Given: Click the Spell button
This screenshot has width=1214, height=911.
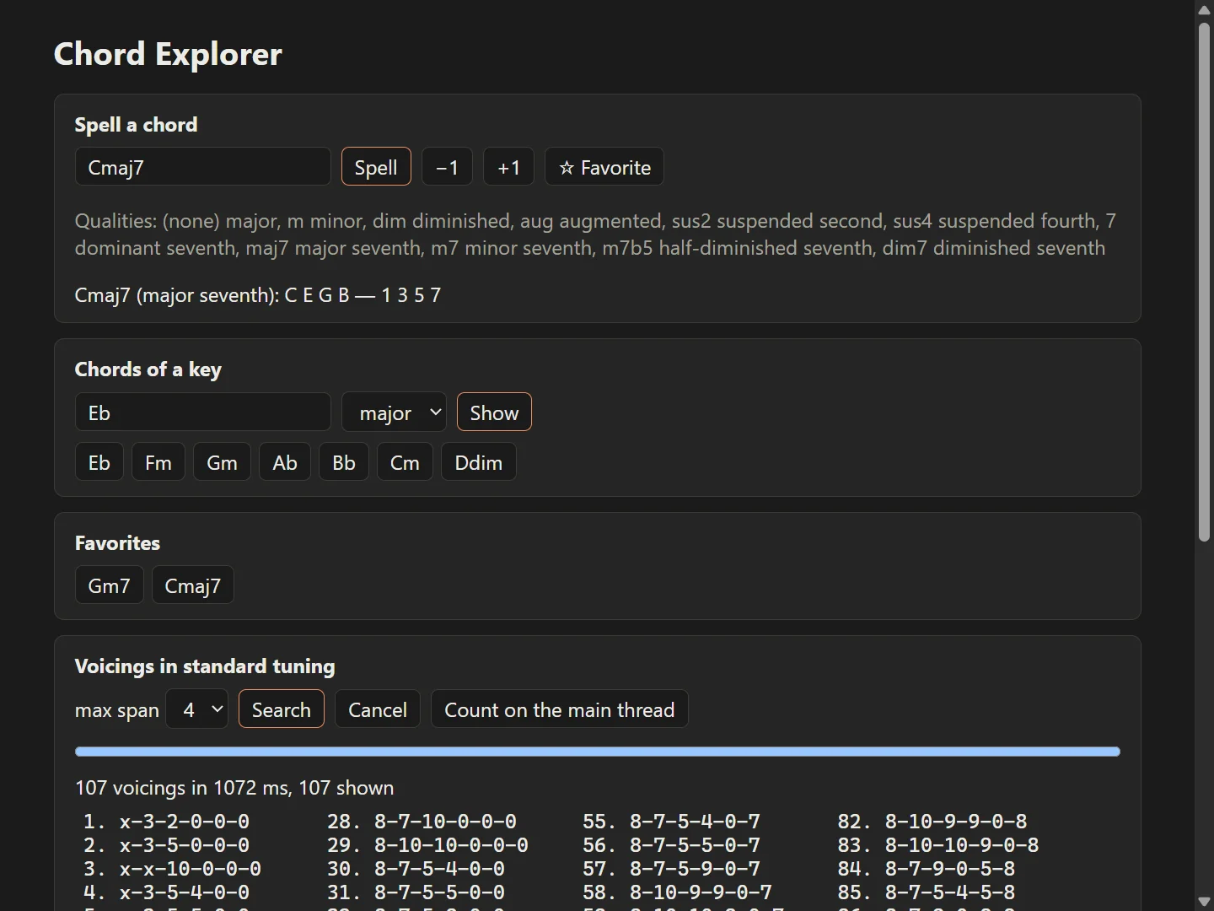Looking at the screenshot, I should coord(376,167).
